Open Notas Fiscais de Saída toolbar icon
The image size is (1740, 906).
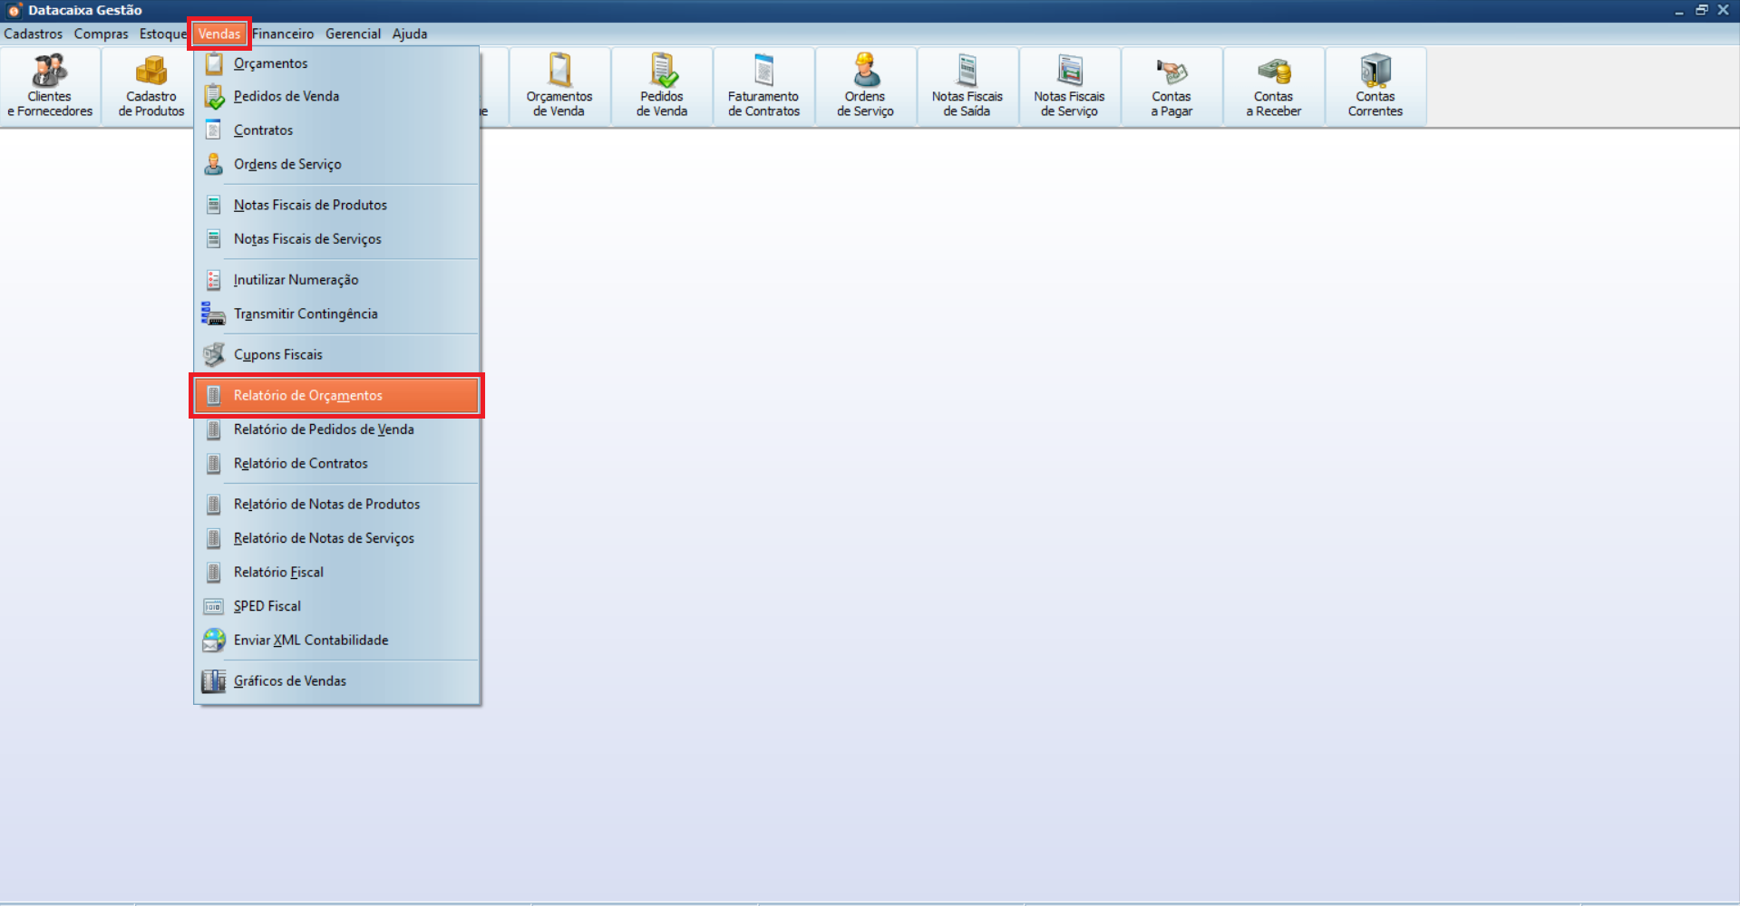click(967, 86)
